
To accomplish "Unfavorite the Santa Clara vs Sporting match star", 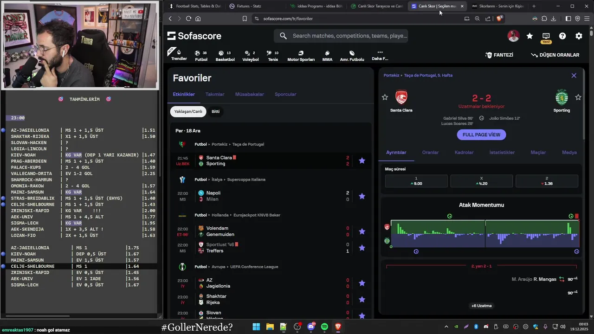I will 362,161.
